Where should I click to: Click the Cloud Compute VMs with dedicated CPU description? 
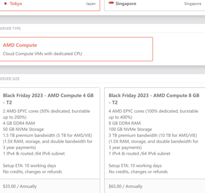pos(42,54)
